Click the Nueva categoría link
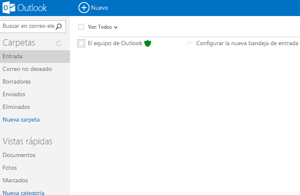This screenshot has height=195, width=300. click(24, 192)
